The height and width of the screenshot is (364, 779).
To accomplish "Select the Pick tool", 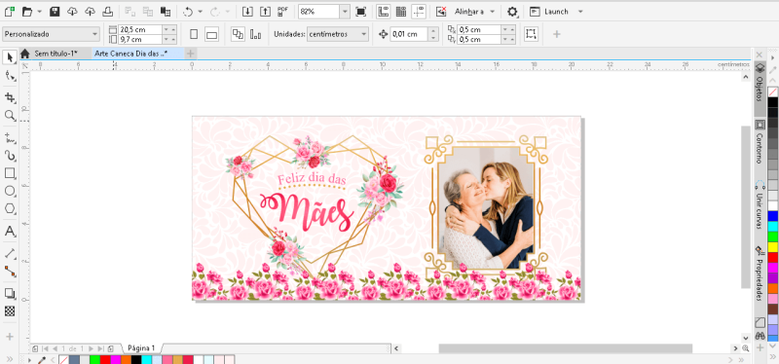I will pos(10,57).
